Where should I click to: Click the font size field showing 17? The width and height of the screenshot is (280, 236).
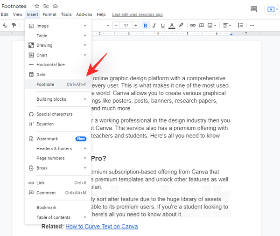(126, 25)
